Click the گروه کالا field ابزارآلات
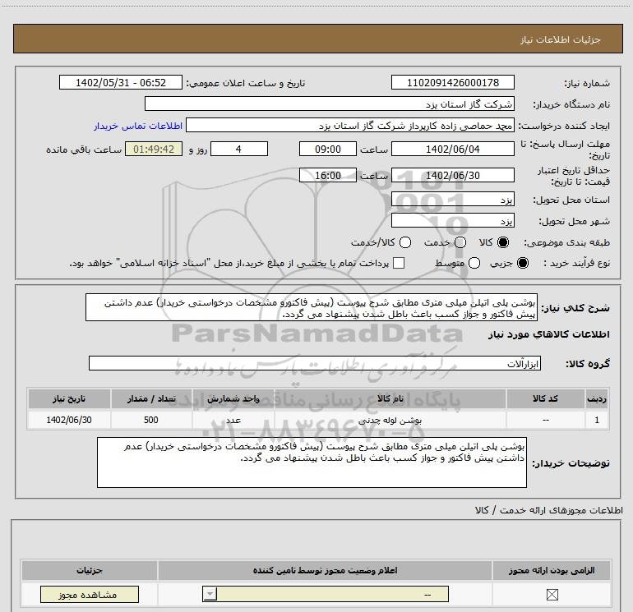This screenshot has width=633, height=612. (315, 363)
